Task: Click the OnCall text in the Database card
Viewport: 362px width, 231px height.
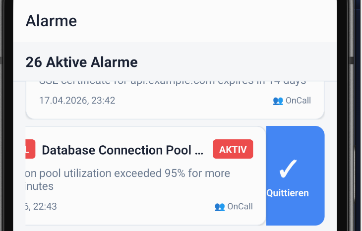Action: [x=240, y=207]
